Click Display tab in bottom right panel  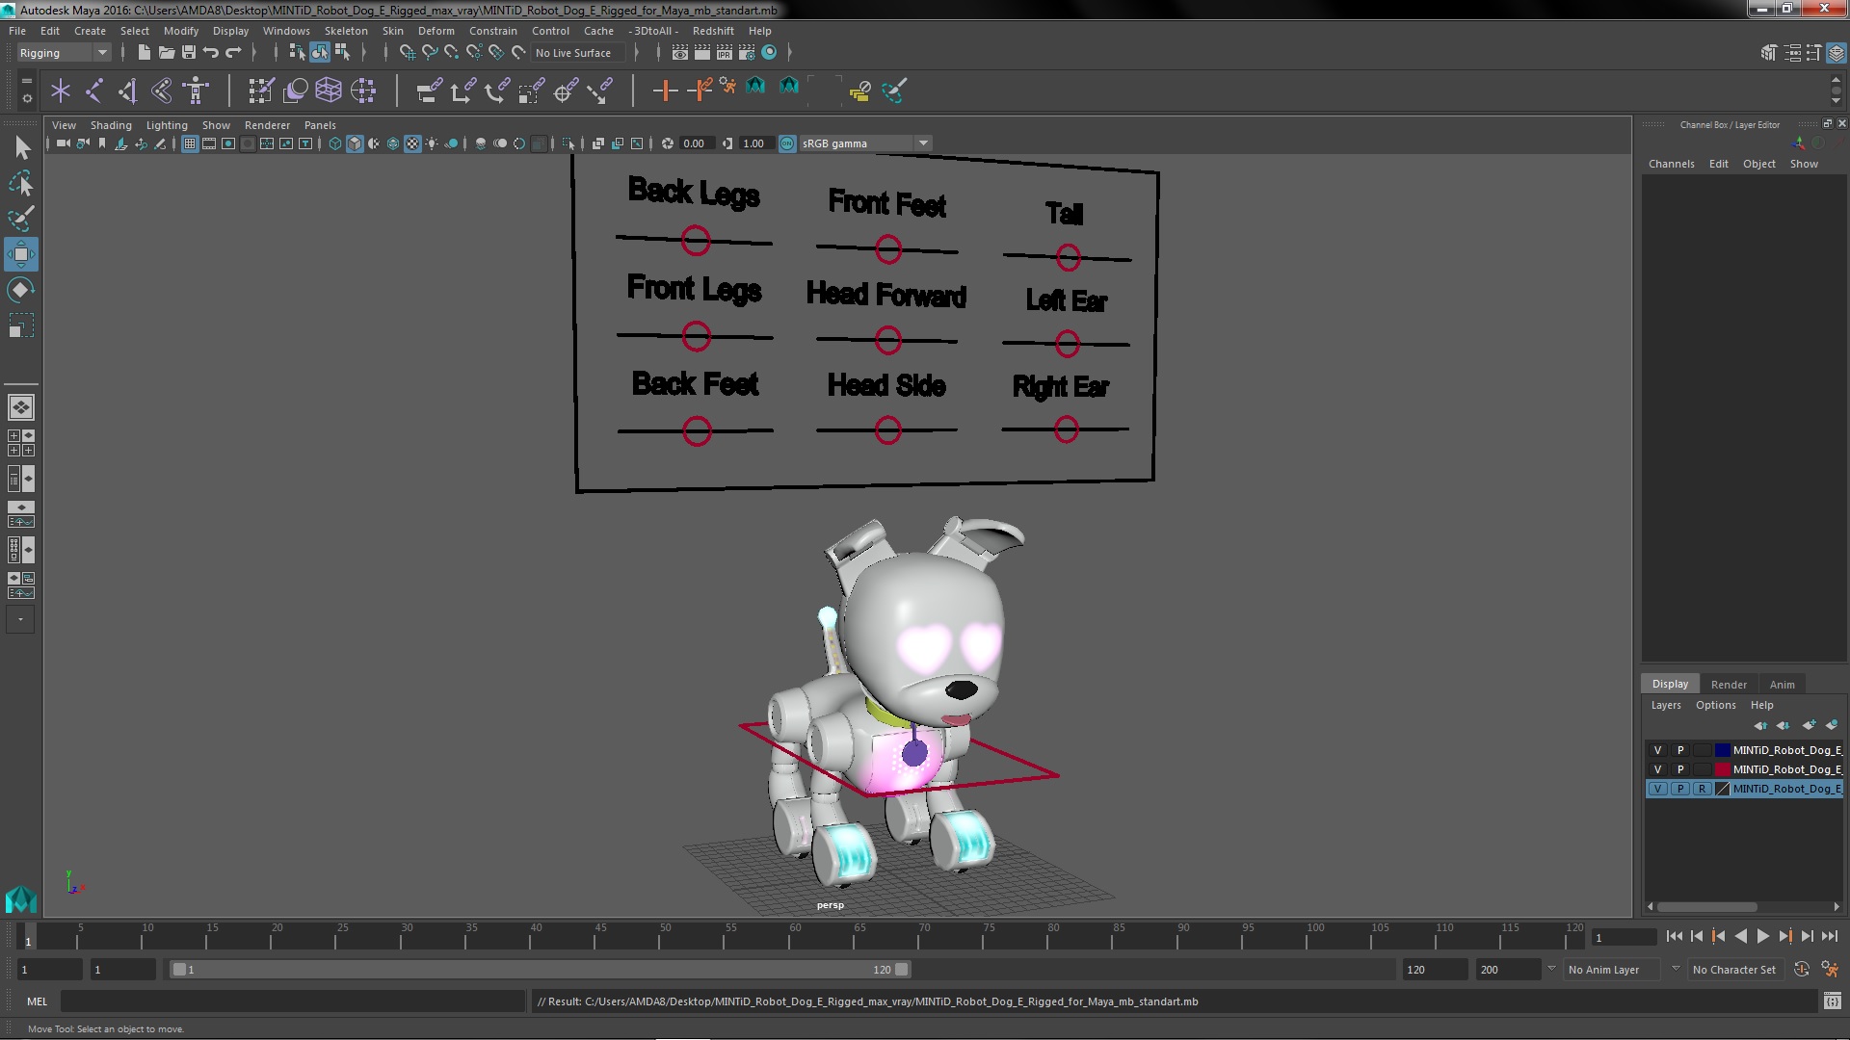click(1670, 683)
